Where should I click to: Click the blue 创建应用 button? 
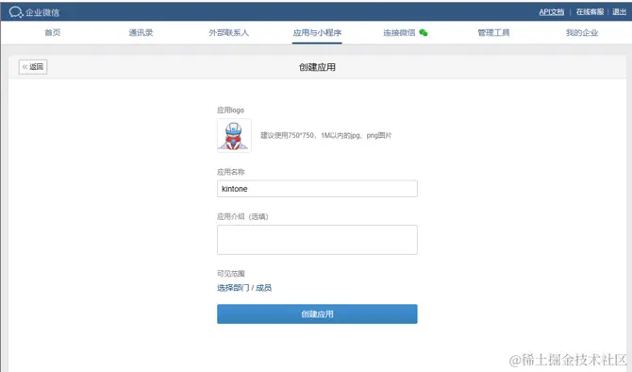click(x=317, y=313)
